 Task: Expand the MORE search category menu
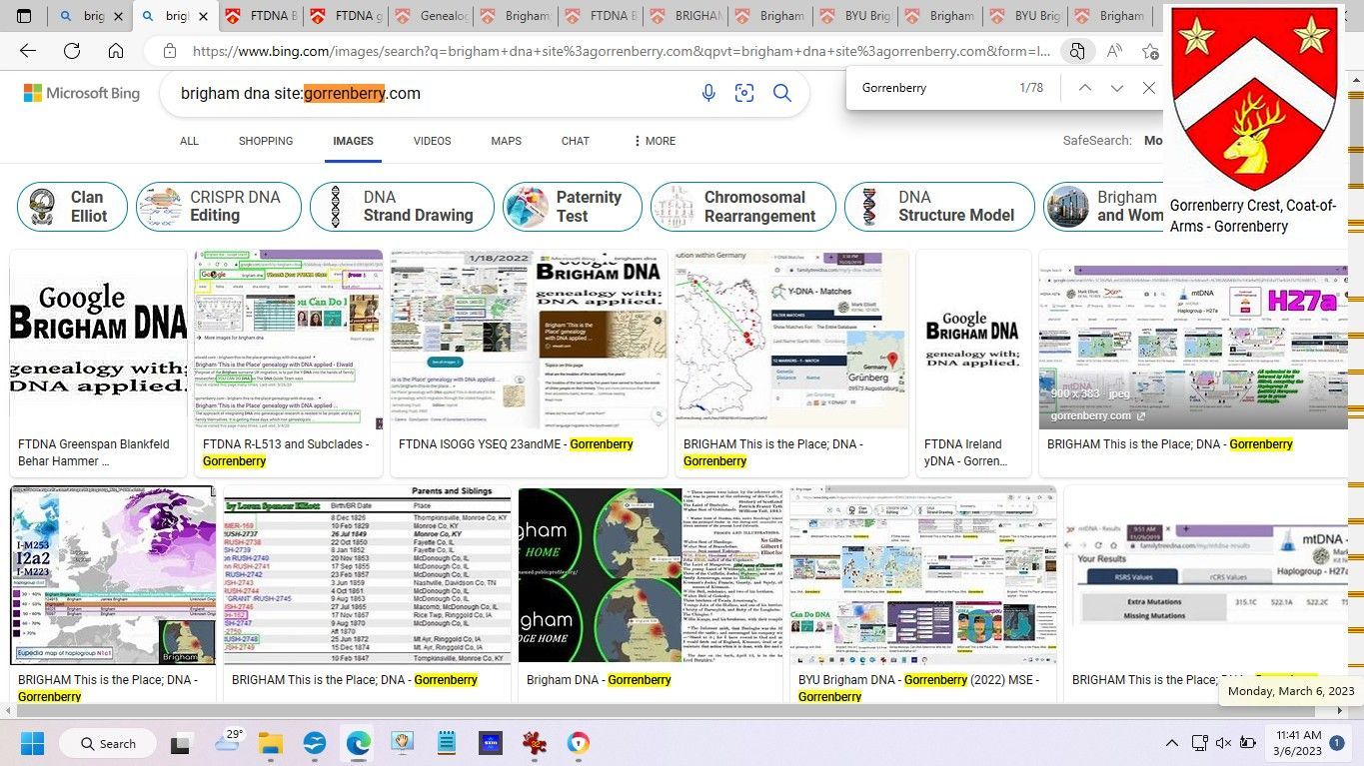[655, 141]
